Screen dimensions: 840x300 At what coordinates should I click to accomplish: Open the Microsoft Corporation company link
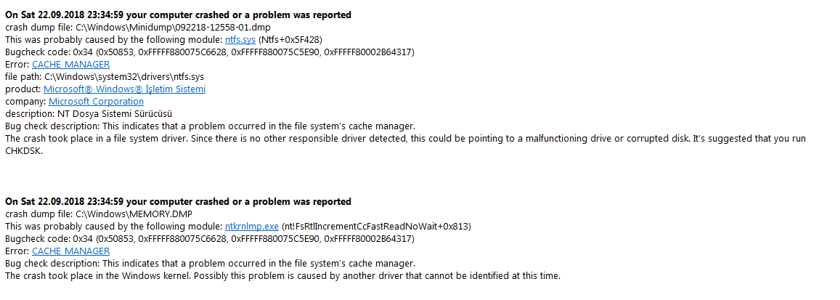[x=96, y=101]
